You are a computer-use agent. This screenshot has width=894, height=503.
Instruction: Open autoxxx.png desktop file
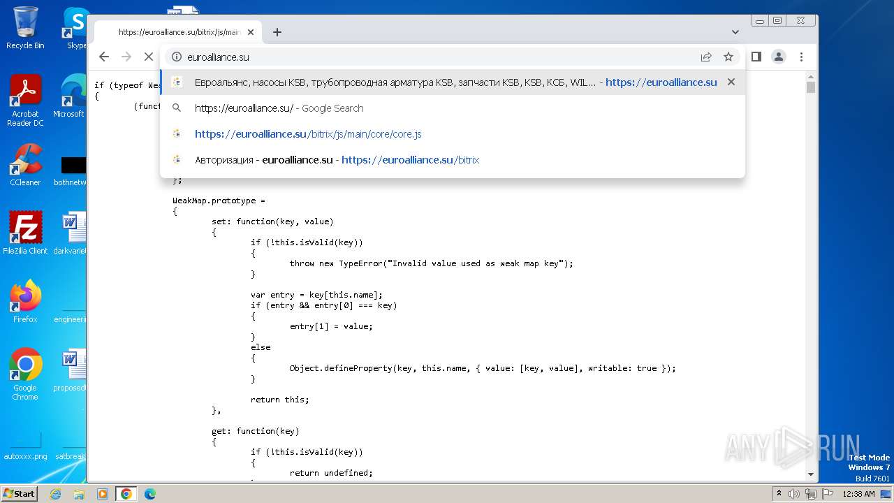click(25, 446)
